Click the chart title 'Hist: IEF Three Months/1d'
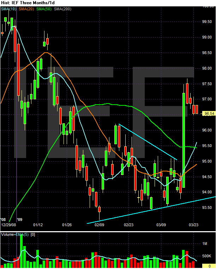Screen dimensions: 216x269 coord(28,3)
